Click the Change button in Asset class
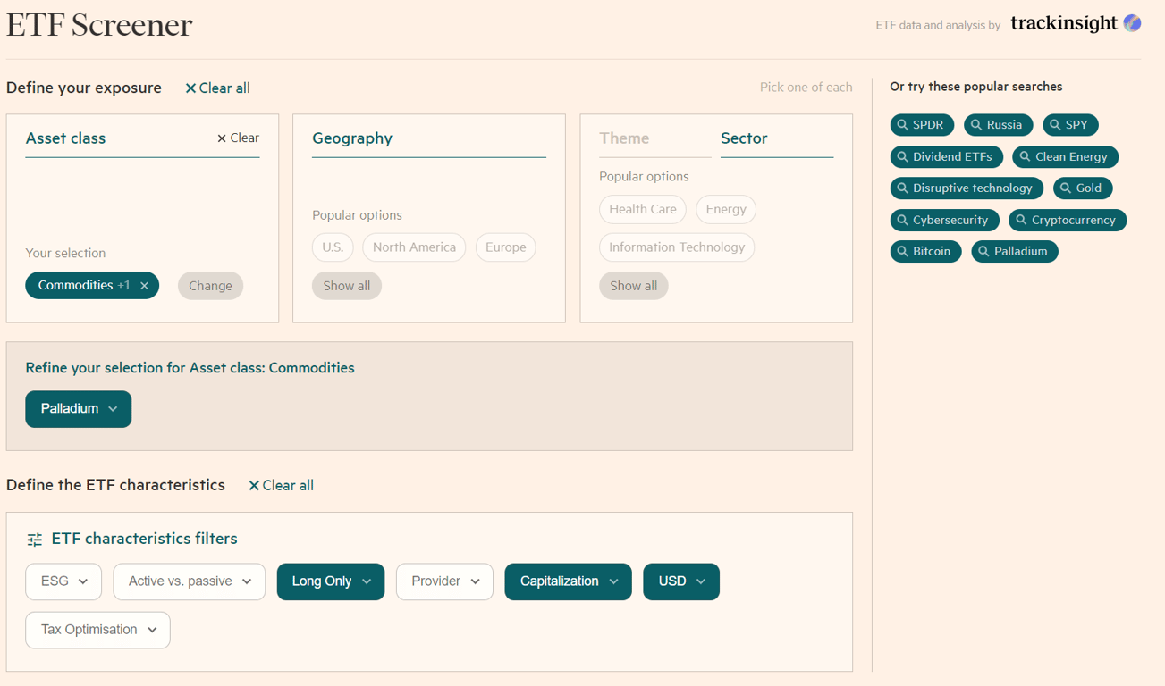The image size is (1165, 686). click(x=210, y=285)
